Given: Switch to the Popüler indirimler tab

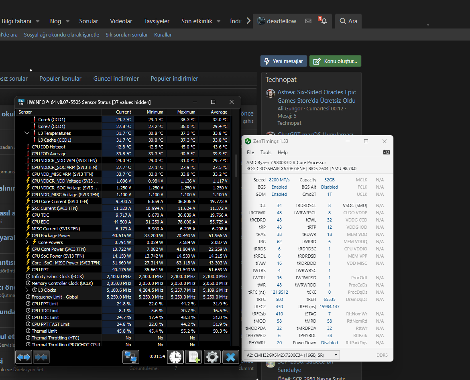Looking at the screenshot, I should 174,79.
